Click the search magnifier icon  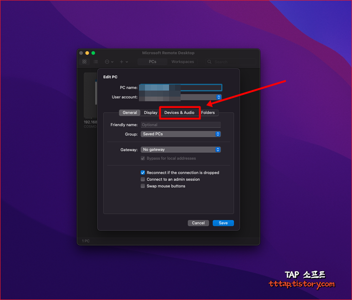pyautogui.click(x=209, y=62)
